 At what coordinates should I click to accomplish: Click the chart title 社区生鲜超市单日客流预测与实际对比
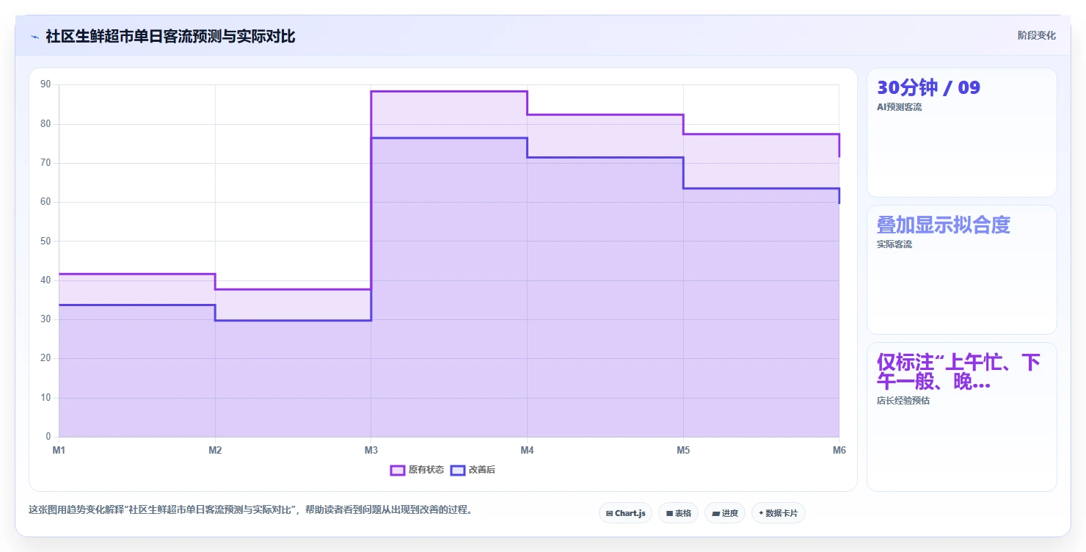click(x=170, y=37)
